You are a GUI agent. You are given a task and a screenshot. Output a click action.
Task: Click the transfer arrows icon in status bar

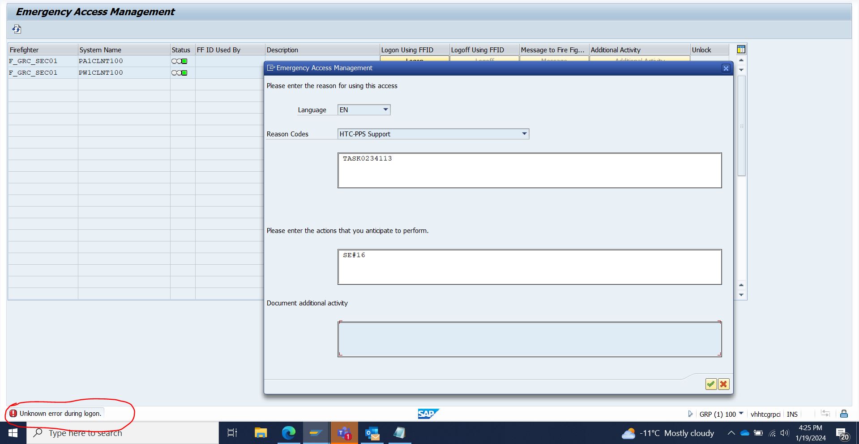click(x=825, y=414)
